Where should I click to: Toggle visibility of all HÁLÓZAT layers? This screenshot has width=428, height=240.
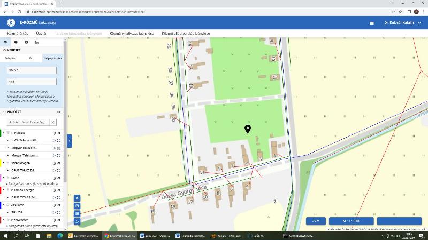(59, 112)
